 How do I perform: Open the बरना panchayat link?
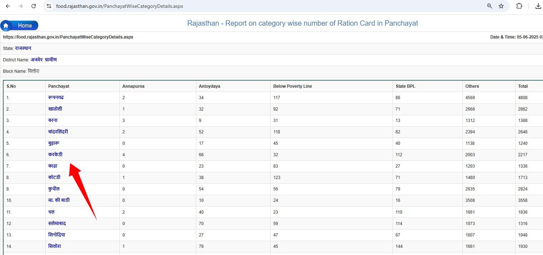pos(53,120)
